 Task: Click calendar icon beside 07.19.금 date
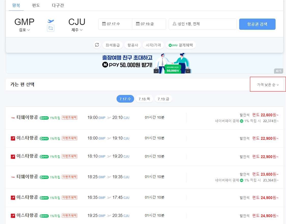pos(138,24)
